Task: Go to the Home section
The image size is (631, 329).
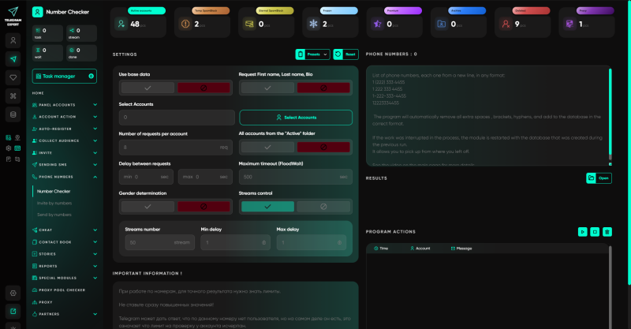Action: [38, 93]
